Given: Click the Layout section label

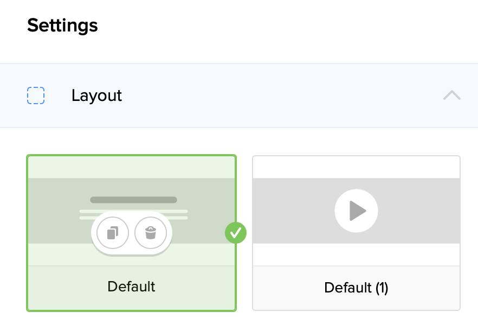Looking at the screenshot, I should tap(96, 96).
